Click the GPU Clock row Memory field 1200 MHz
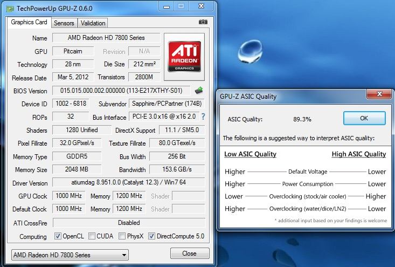The height and width of the screenshot is (267, 395). pos(129,196)
